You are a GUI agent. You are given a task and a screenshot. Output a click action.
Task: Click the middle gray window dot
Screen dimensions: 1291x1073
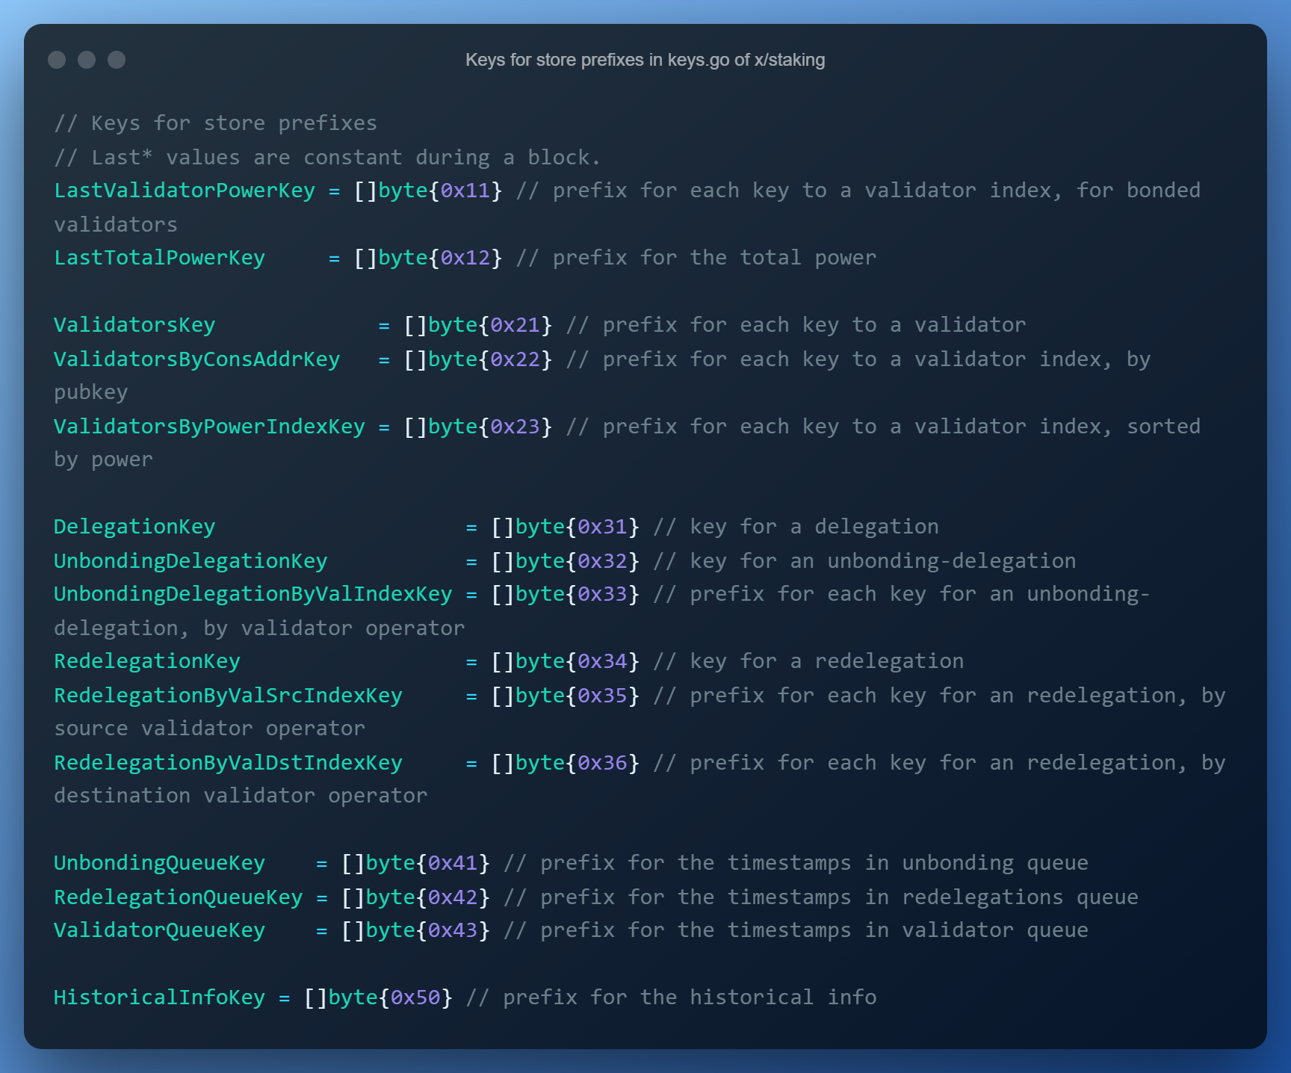(87, 60)
